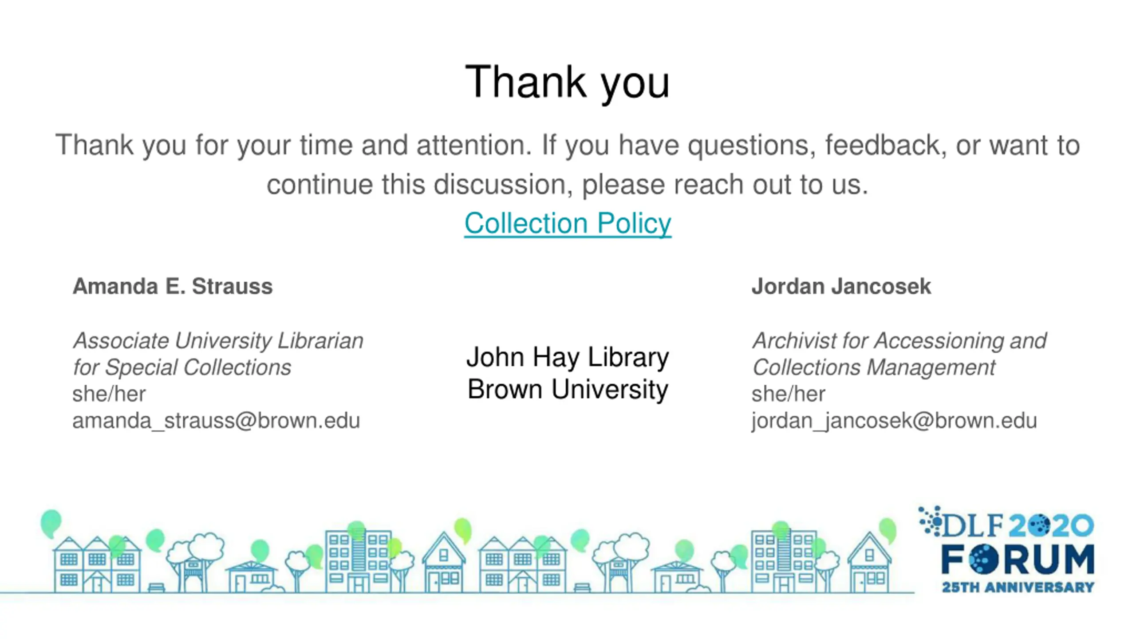Click the Amanda E. Strauss name
The image size is (1136, 639).
(173, 286)
